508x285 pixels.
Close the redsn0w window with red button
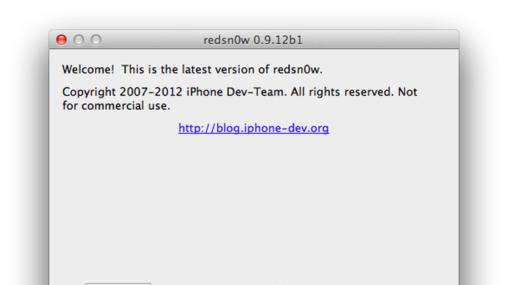tap(61, 40)
